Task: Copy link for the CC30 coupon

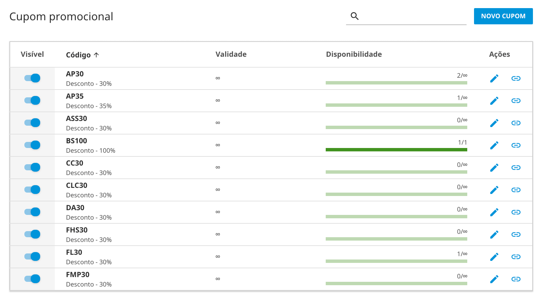Action: 516,168
